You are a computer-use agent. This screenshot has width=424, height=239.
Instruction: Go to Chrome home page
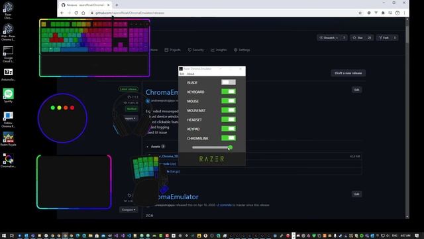(x=83, y=13)
